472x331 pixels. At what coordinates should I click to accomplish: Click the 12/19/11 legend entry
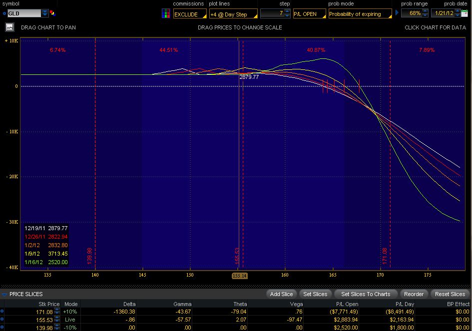tap(46, 228)
